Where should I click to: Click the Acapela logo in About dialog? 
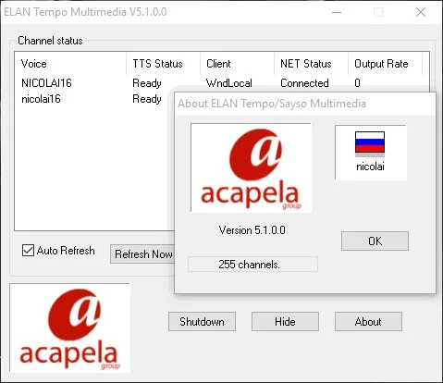tap(251, 167)
